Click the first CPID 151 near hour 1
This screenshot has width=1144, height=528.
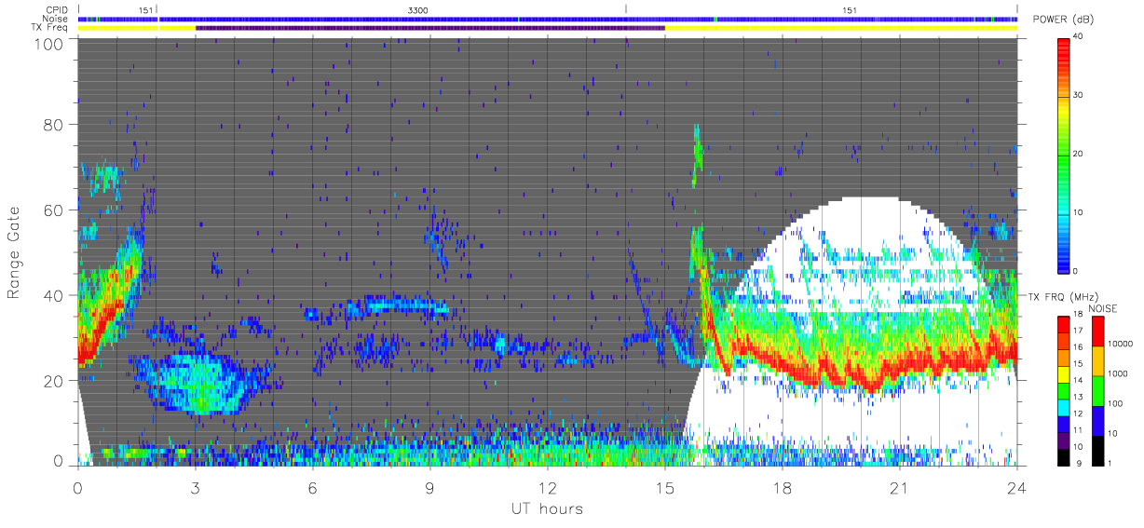click(145, 9)
